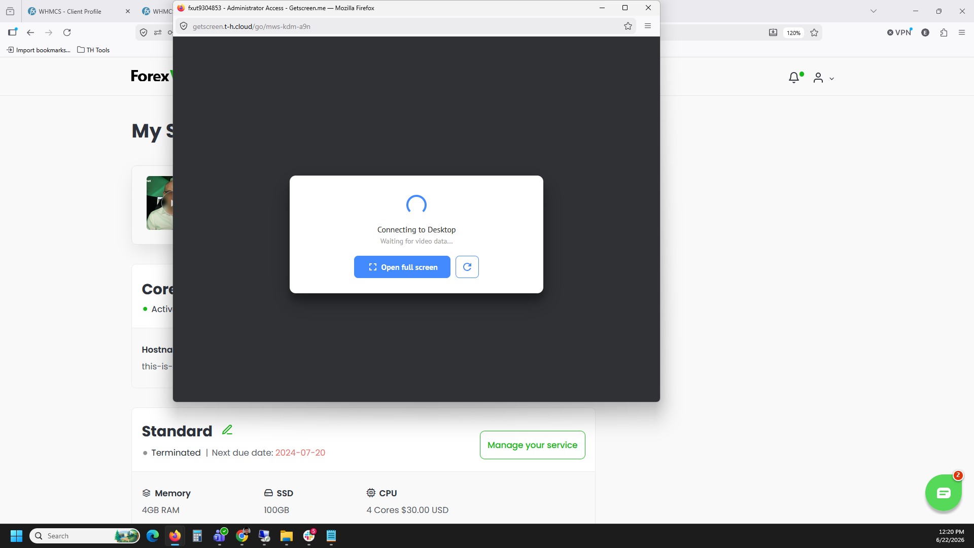Click the reconnect refresh icon in the dialog
The height and width of the screenshot is (548, 974).
pos(467,267)
